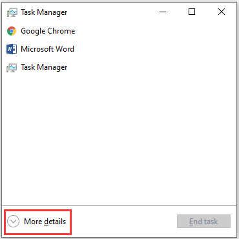The height and width of the screenshot is (239, 239).
Task: Minimize the Task Manager window
Action: click(163, 12)
